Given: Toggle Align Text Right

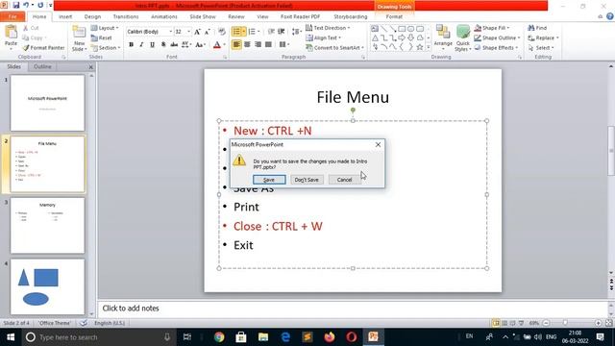Looking at the screenshot, I should tap(258, 44).
